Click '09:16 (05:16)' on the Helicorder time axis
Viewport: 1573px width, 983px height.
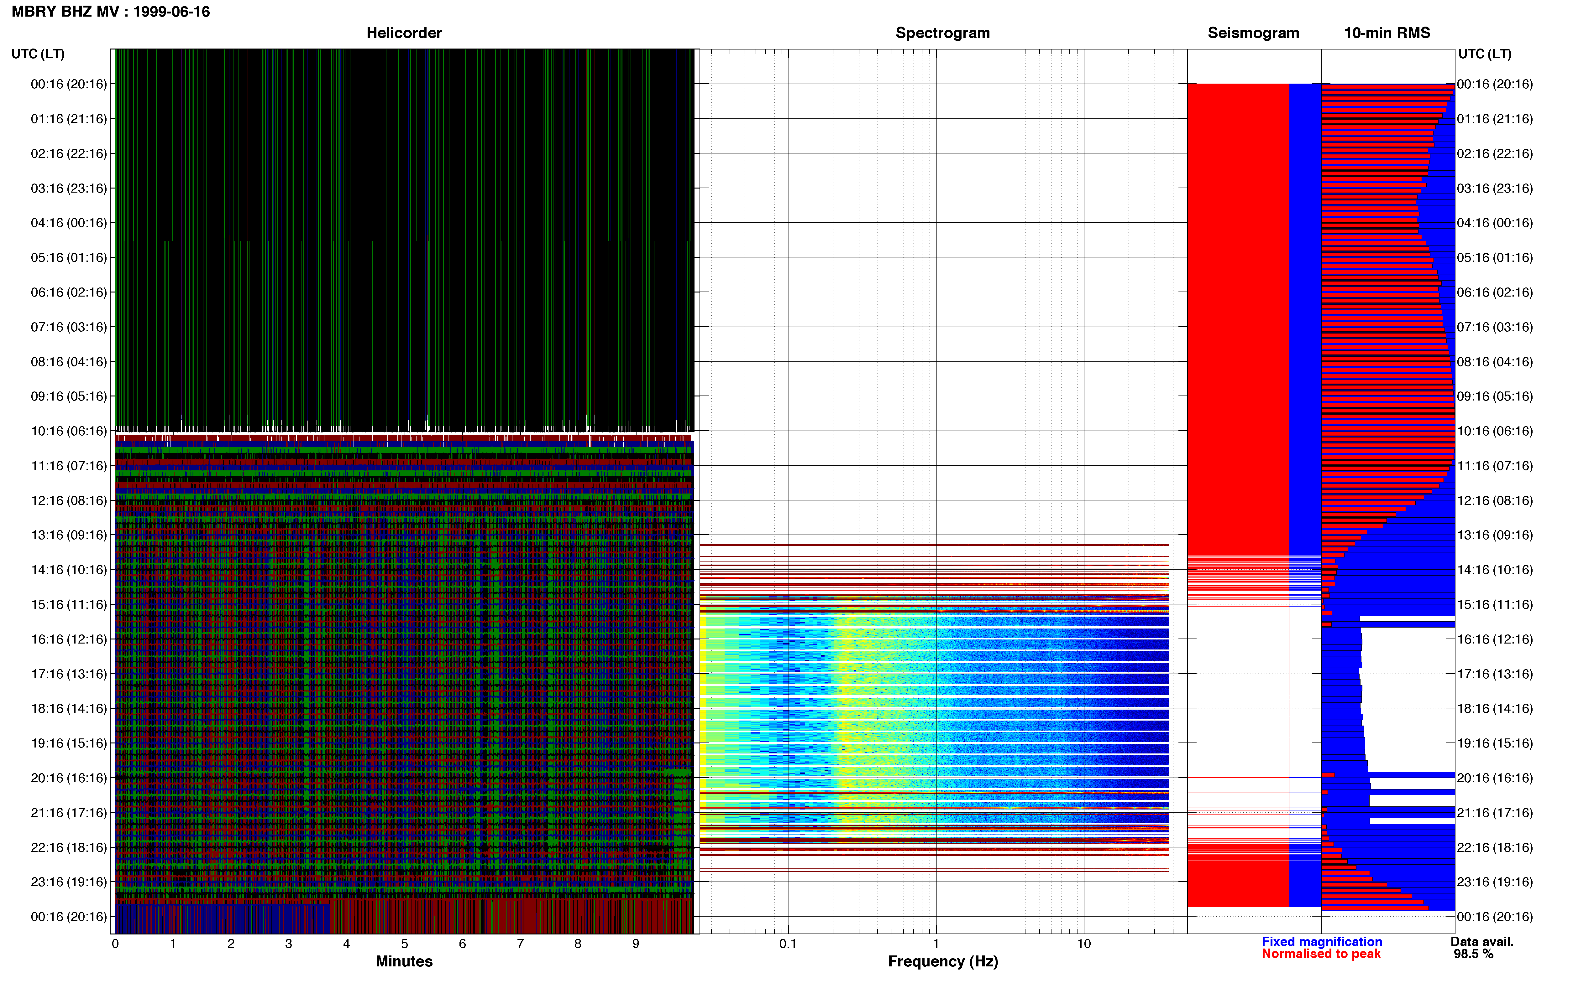point(69,396)
